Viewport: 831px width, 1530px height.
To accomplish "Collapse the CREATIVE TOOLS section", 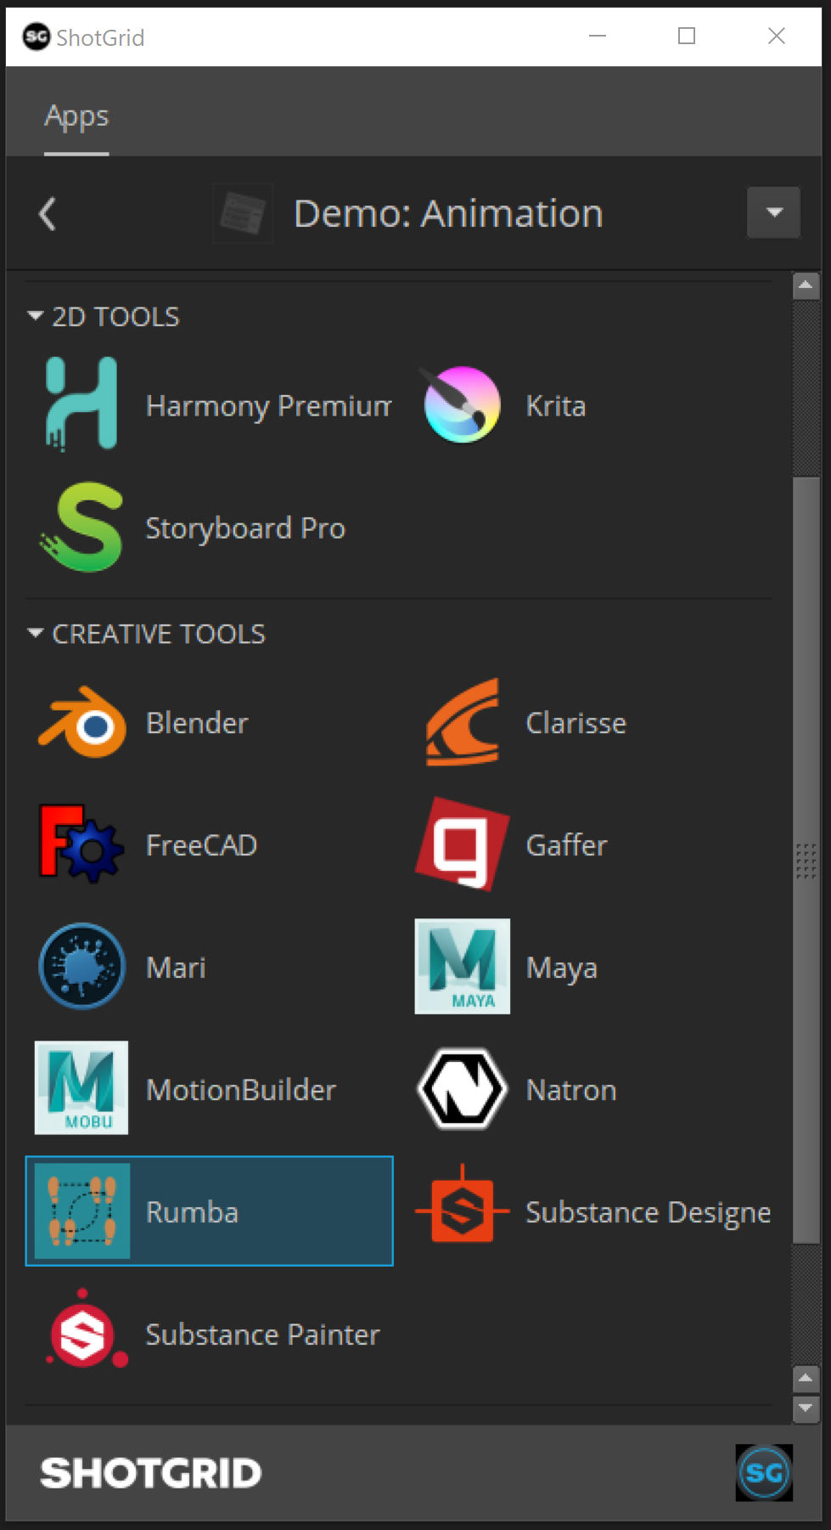I will 35,634.
